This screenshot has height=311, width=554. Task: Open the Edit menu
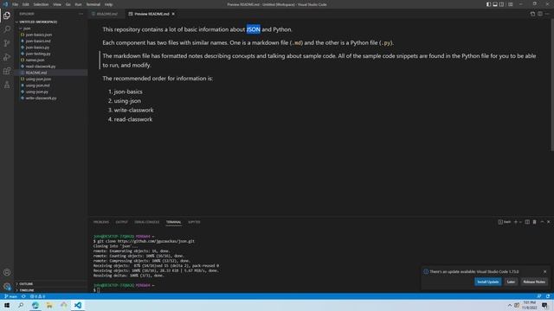click(25, 4)
